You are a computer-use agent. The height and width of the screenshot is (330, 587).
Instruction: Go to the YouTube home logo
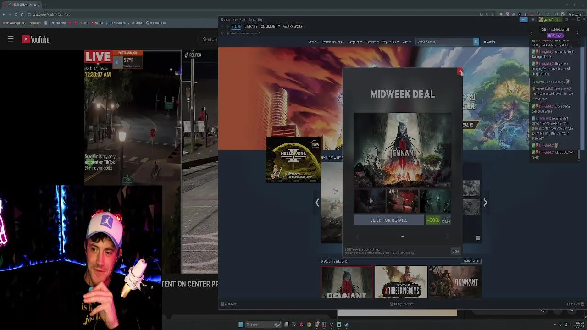35,39
